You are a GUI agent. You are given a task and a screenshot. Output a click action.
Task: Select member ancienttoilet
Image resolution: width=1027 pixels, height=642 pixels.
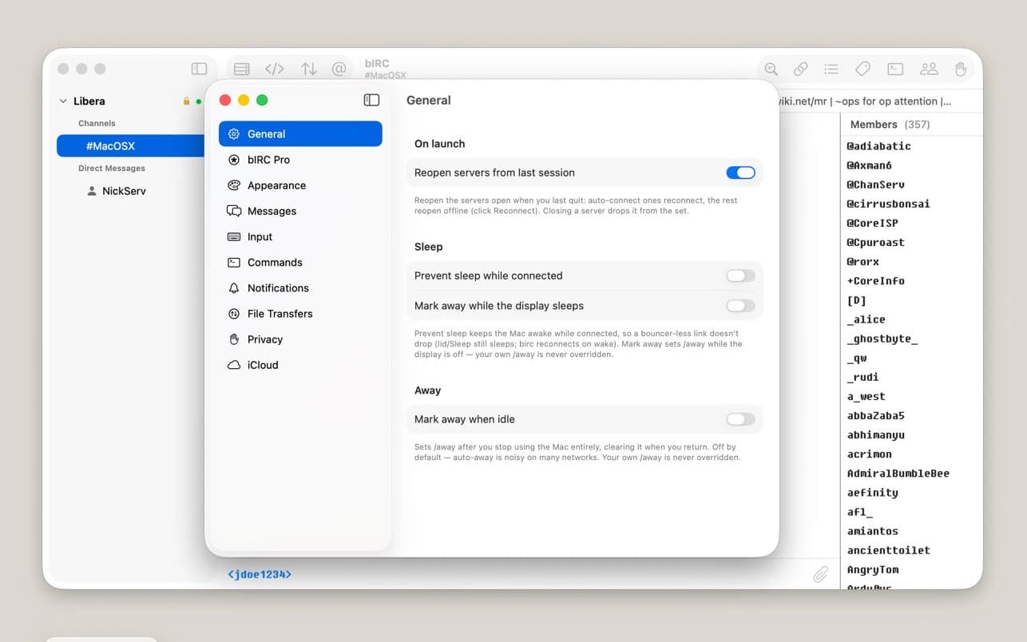[x=888, y=550]
